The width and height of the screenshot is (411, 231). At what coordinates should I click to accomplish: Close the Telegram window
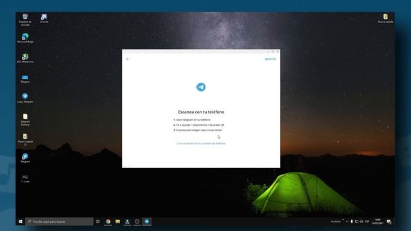coord(277,51)
